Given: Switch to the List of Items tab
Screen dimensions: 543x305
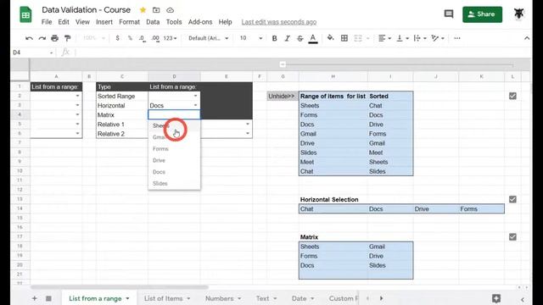Looking at the screenshot, I should click(x=163, y=298).
